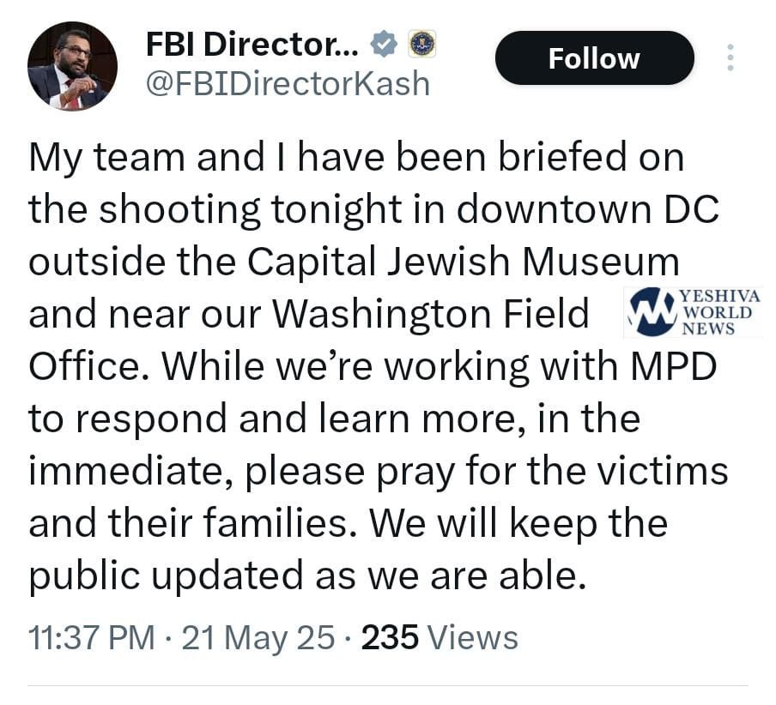The width and height of the screenshot is (776, 705).
Task: Click the Yeshiva World News logo icon
Action: tap(652, 310)
